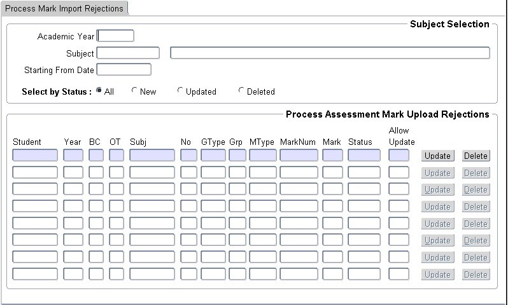Open the Process Mark Import Rejections tab
Viewport: 508px width, 305px height.
(x=65, y=8)
